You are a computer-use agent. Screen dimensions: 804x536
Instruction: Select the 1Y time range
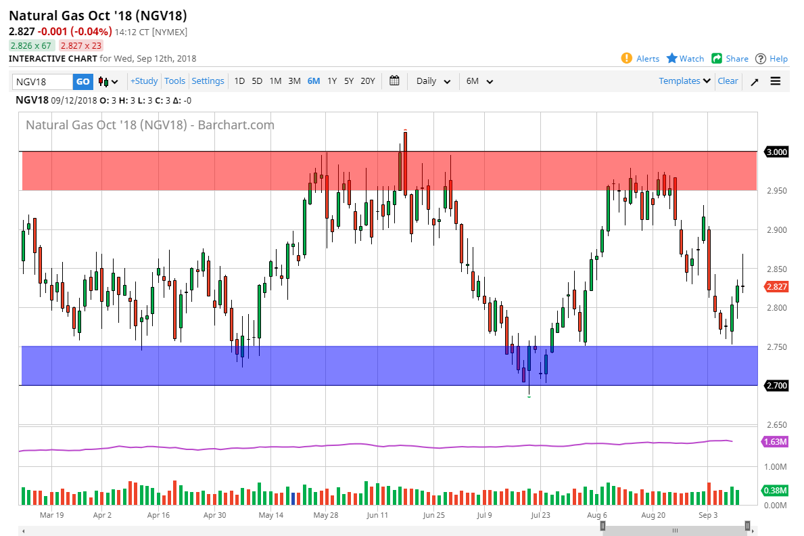click(x=332, y=81)
